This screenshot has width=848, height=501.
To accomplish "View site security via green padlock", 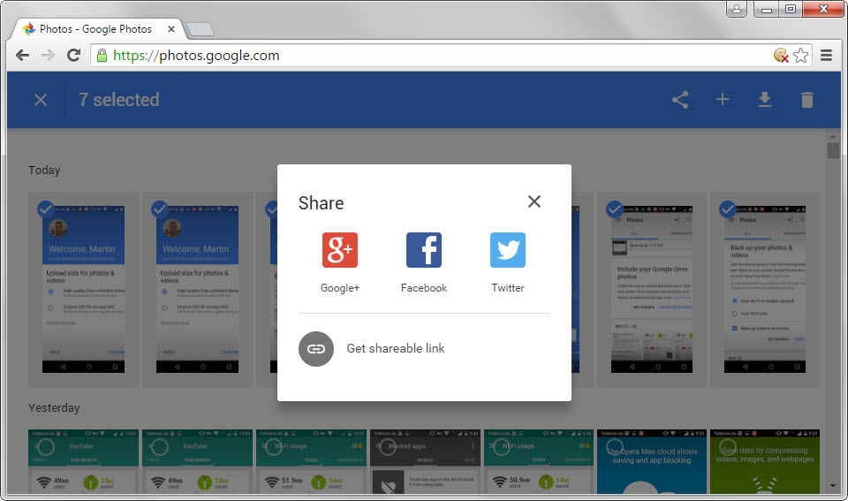I will 102,55.
